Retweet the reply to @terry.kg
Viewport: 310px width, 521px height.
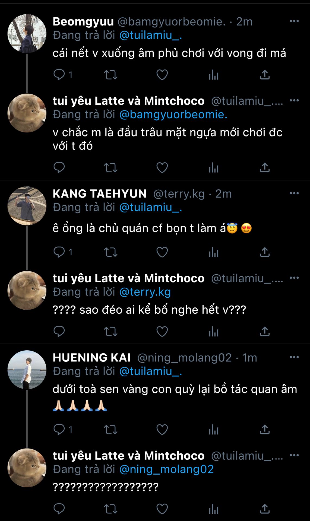tap(110, 331)
